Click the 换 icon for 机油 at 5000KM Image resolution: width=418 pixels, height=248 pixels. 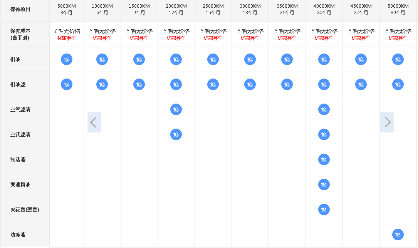(67, 60)
